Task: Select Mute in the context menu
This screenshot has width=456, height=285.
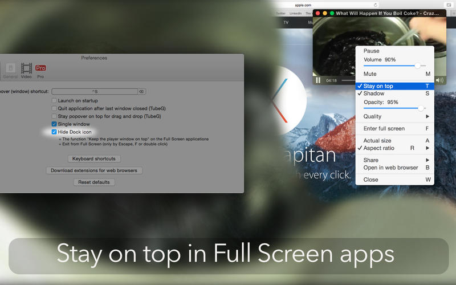Action: [x=394, y=74]
